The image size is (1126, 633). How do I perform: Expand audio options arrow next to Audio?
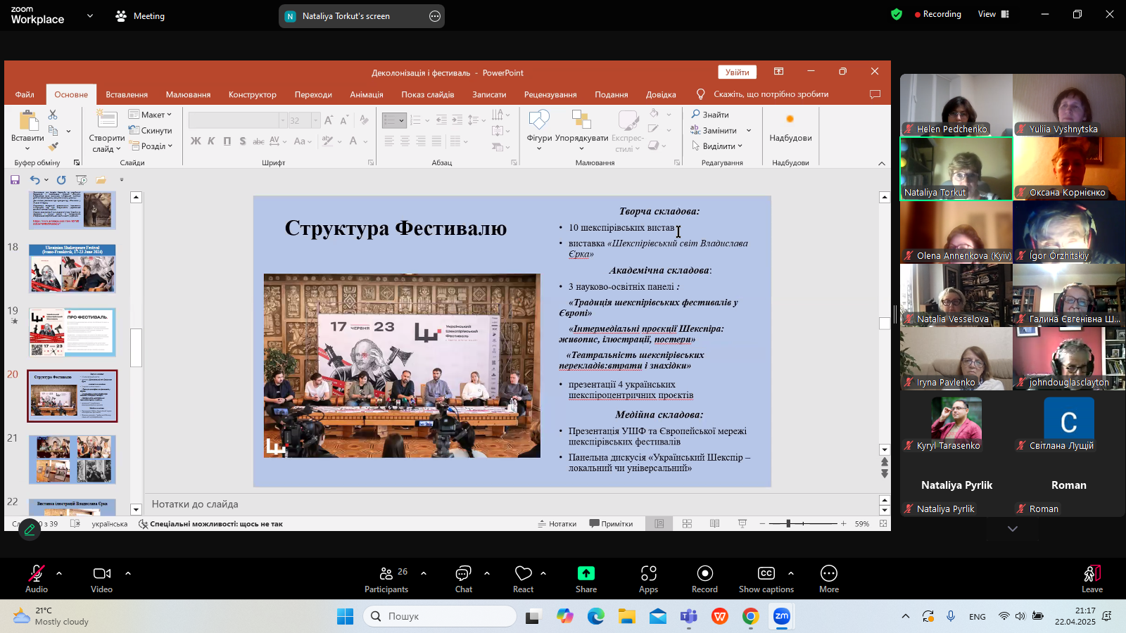(x=59, y=573)
